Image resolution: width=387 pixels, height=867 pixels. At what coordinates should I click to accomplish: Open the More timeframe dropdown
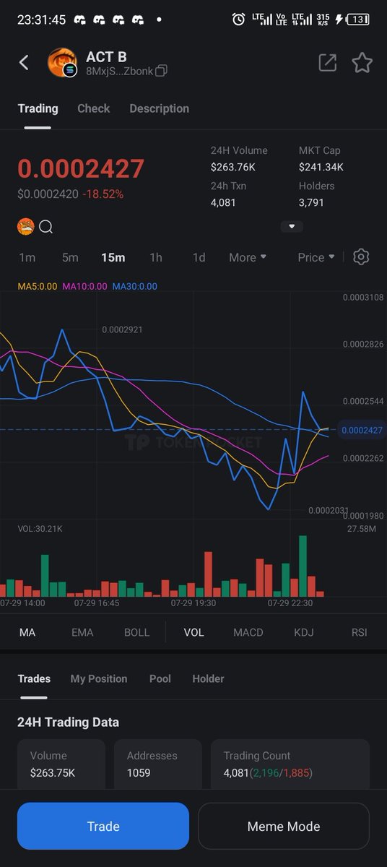tap(248, 257)
